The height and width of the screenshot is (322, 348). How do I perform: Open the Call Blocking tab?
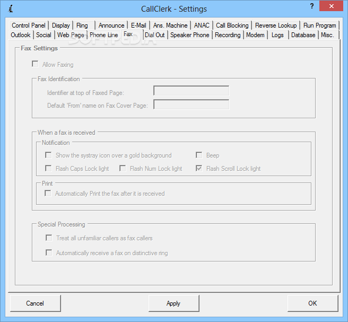click(232, 25)
